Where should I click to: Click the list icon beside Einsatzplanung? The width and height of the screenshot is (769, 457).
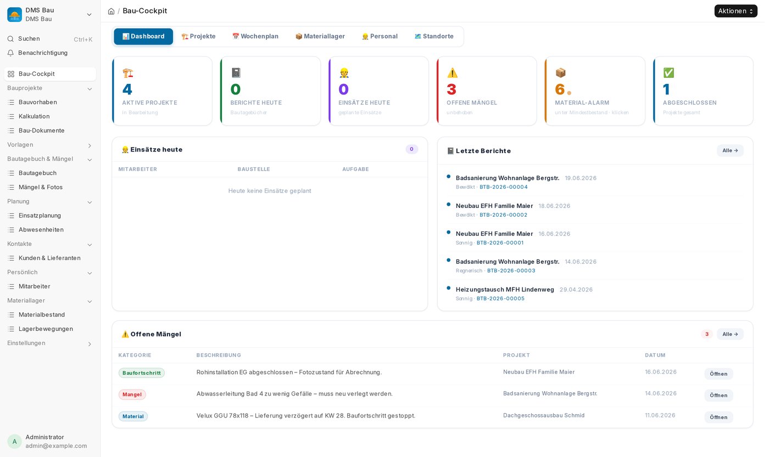click(x=11, y=216)
